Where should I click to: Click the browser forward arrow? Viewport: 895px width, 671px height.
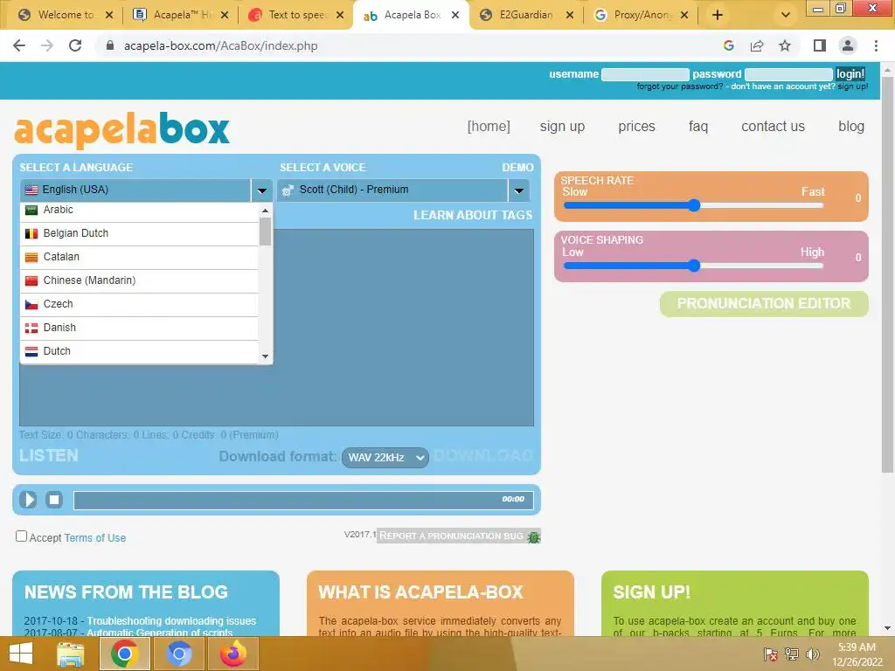point(47,45)
